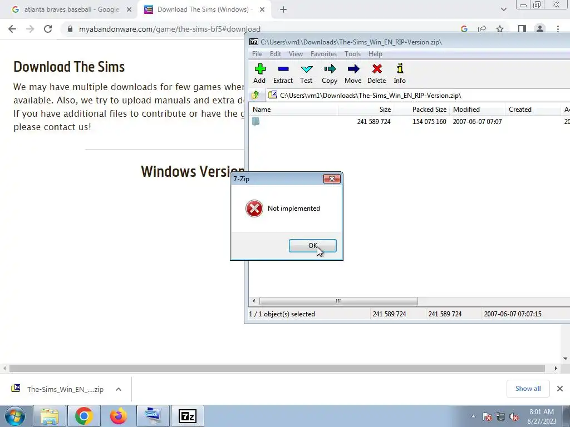Open the File menu in 7-Zip
Image resolution: width=570 pixels, height=427 pixels.
point(257,54)
